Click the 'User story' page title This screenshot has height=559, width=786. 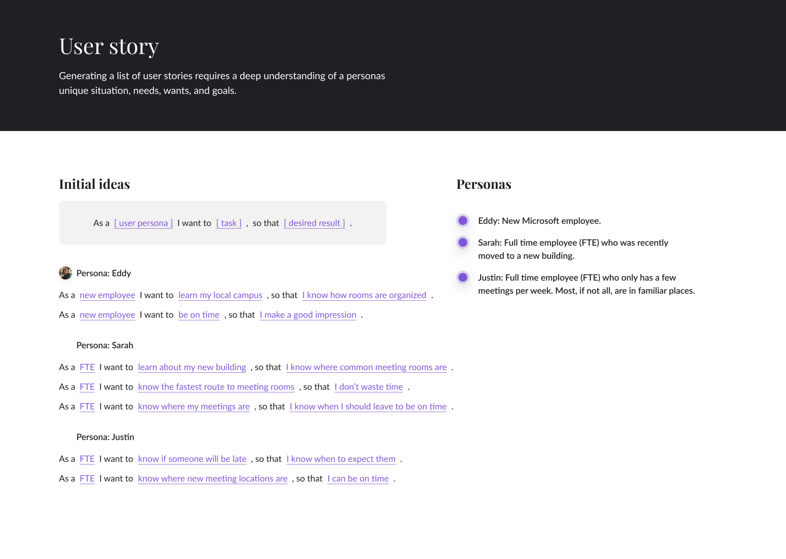tap(109, 46)
